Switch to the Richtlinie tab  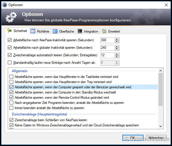click(x=40, y=31)
